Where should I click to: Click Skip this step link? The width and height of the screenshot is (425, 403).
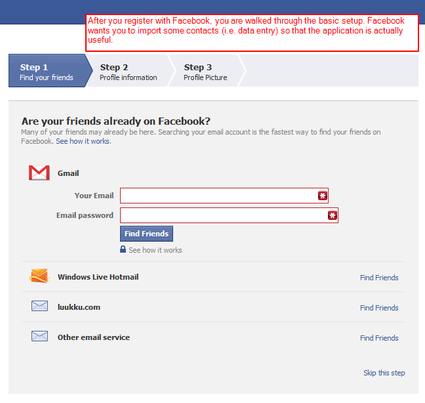384,373
